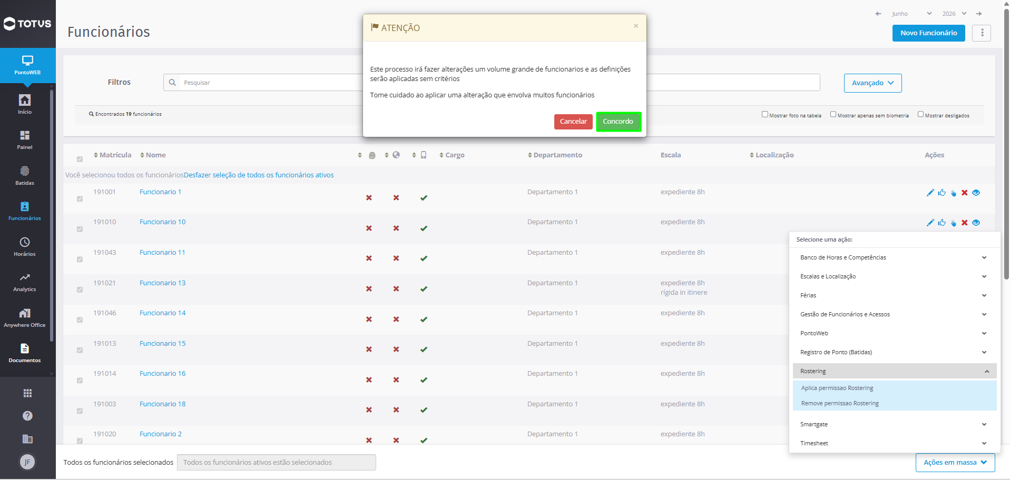Toggle select-all checkbox in table header

click(80, 159)
